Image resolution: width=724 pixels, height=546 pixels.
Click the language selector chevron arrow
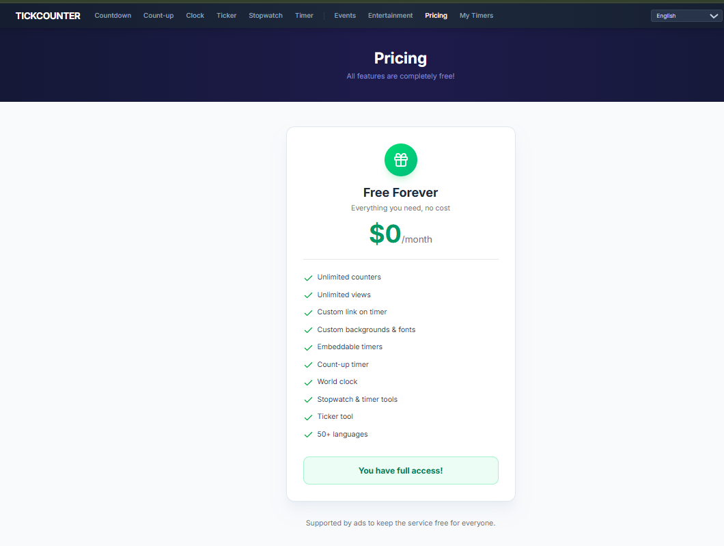[713, 15]
